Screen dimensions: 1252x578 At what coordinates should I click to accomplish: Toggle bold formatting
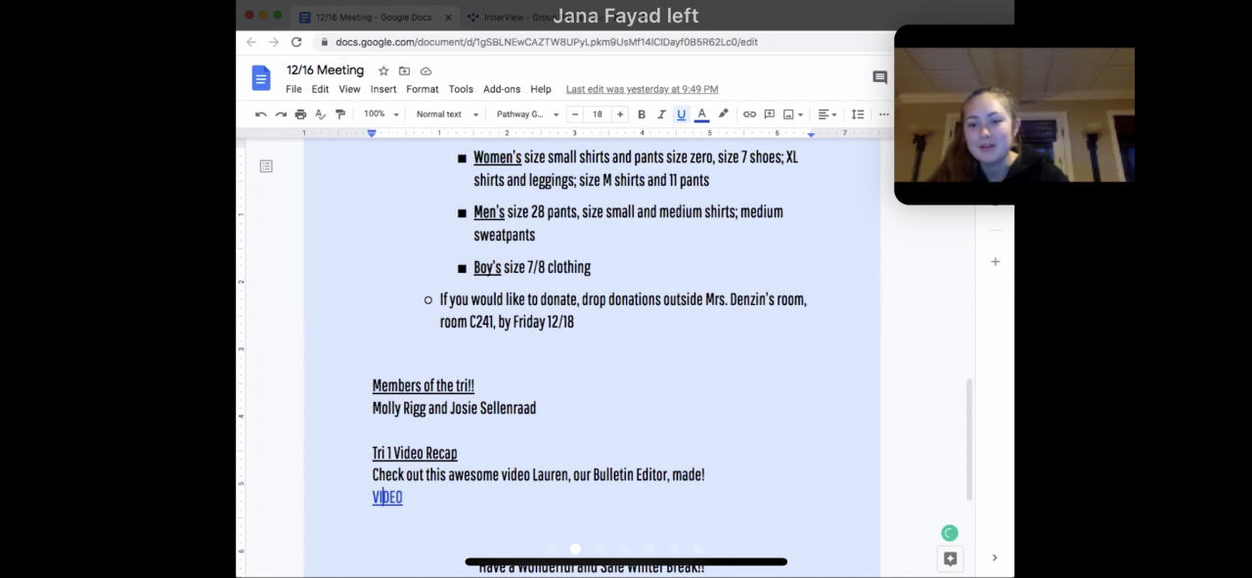[642, 114]
